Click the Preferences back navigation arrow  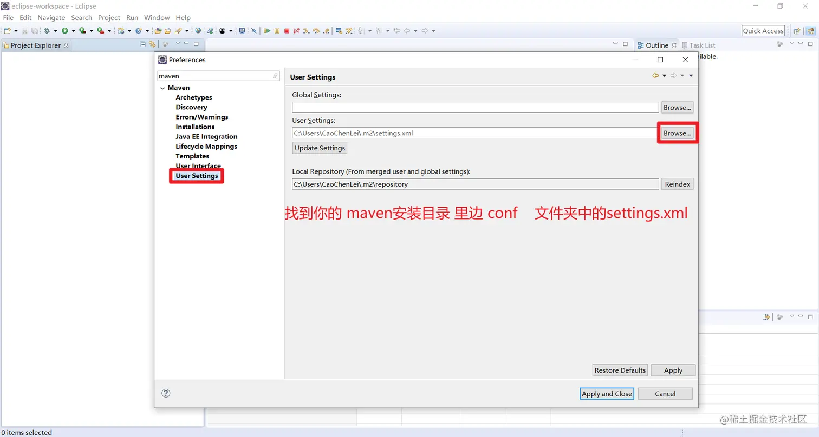point(655,76)
